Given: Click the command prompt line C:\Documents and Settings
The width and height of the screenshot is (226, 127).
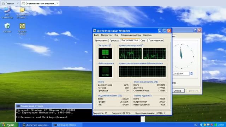Looking at the screenshot, I should coord(42,117).
